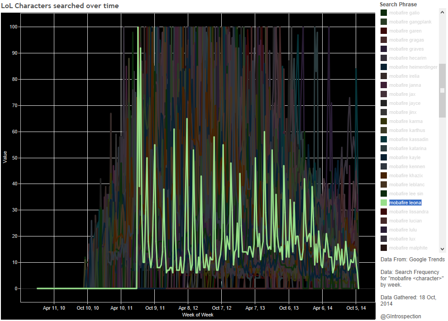Image resolution: width=448 pixels, height=321 pixels.
Task: Click the mobafire khazix brown swatch
Action: pos(384,175)
